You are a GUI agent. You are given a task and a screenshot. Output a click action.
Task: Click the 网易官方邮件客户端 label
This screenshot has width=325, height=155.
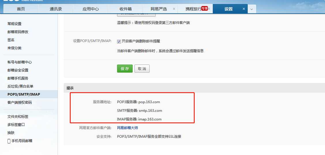[x=95, y=128]
